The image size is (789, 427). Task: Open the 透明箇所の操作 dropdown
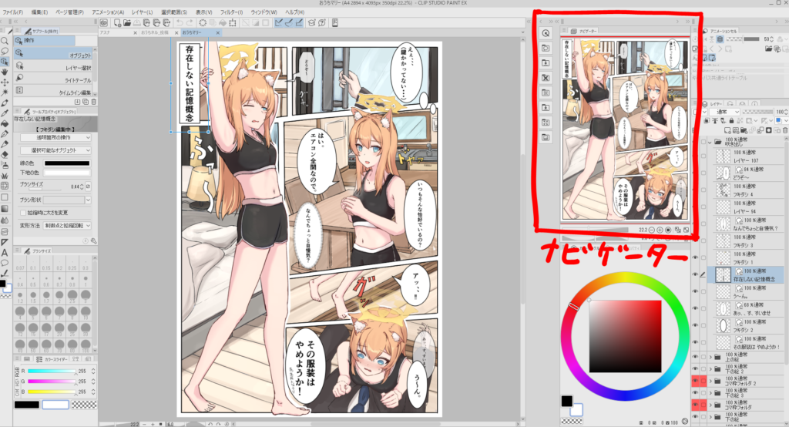55,137
